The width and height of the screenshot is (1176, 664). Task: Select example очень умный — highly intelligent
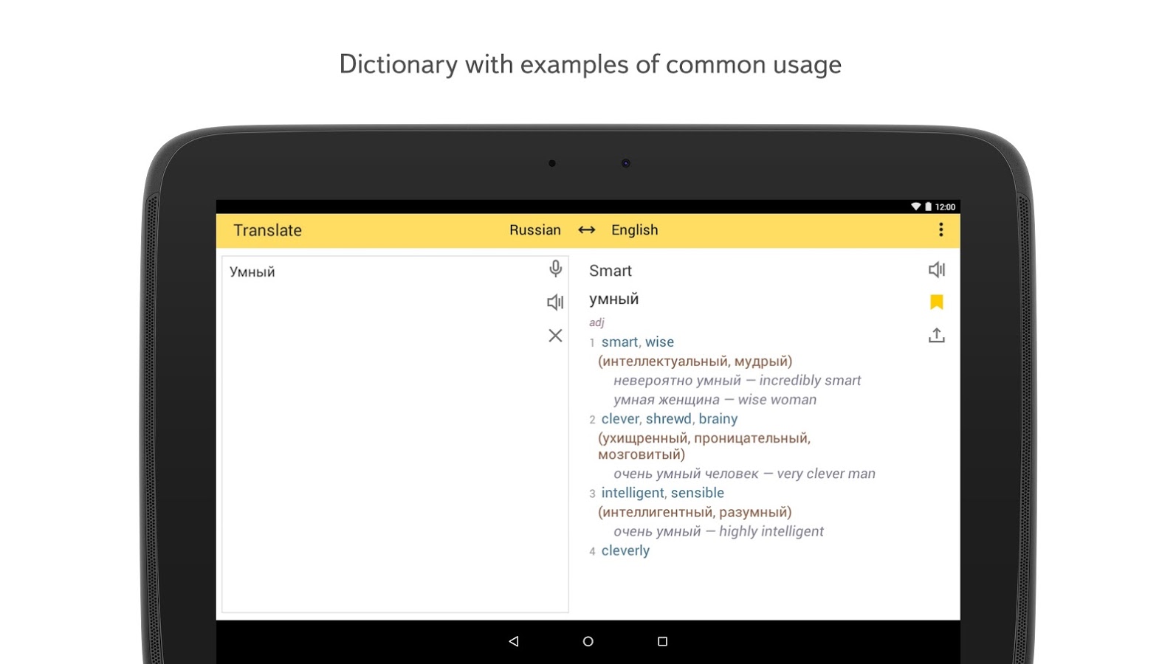click(718, 531)
